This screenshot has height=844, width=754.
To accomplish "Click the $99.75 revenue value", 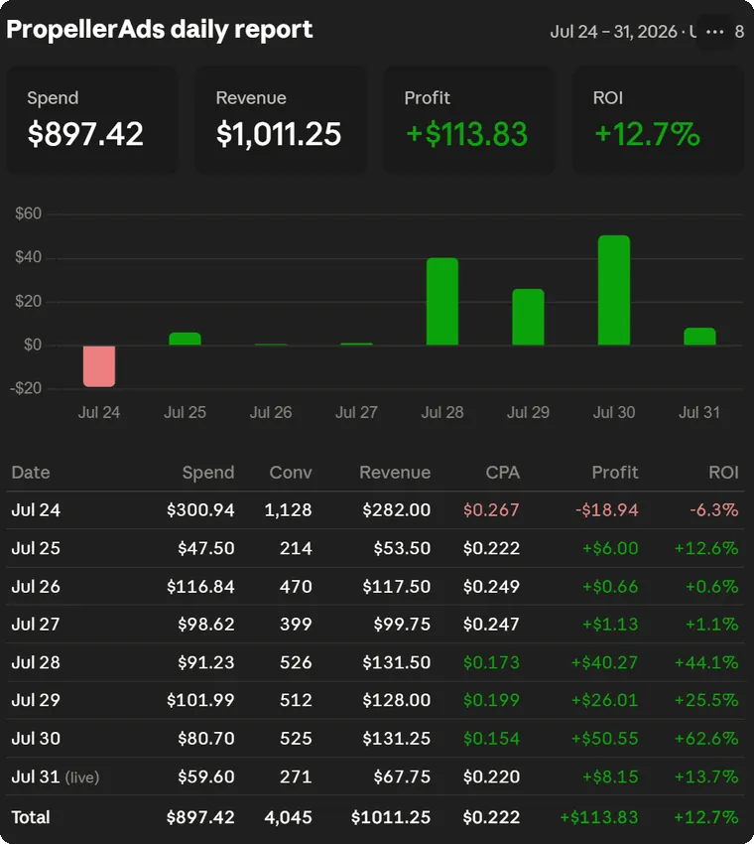I will pos(402,624).
